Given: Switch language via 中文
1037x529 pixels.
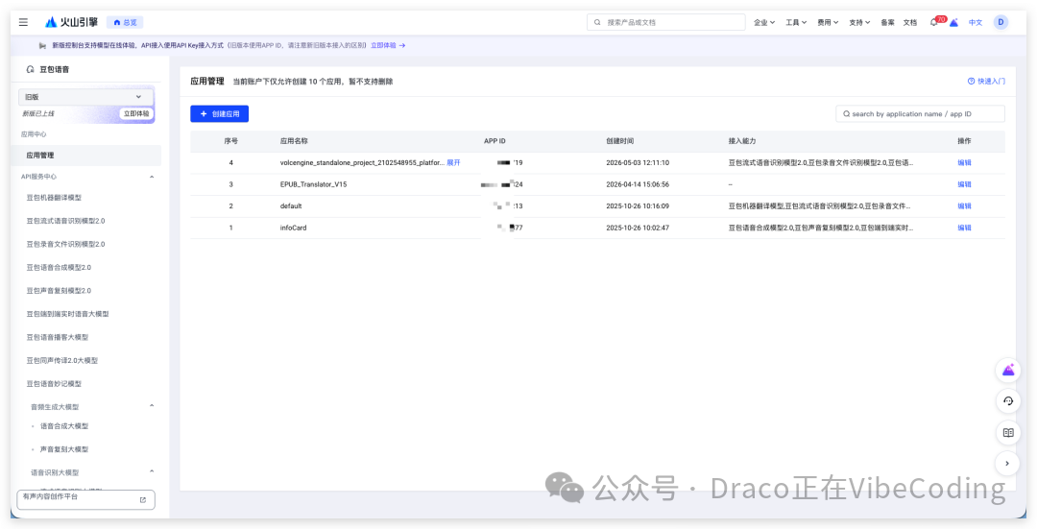Looking at the screenshot, I should click(976, 22).
